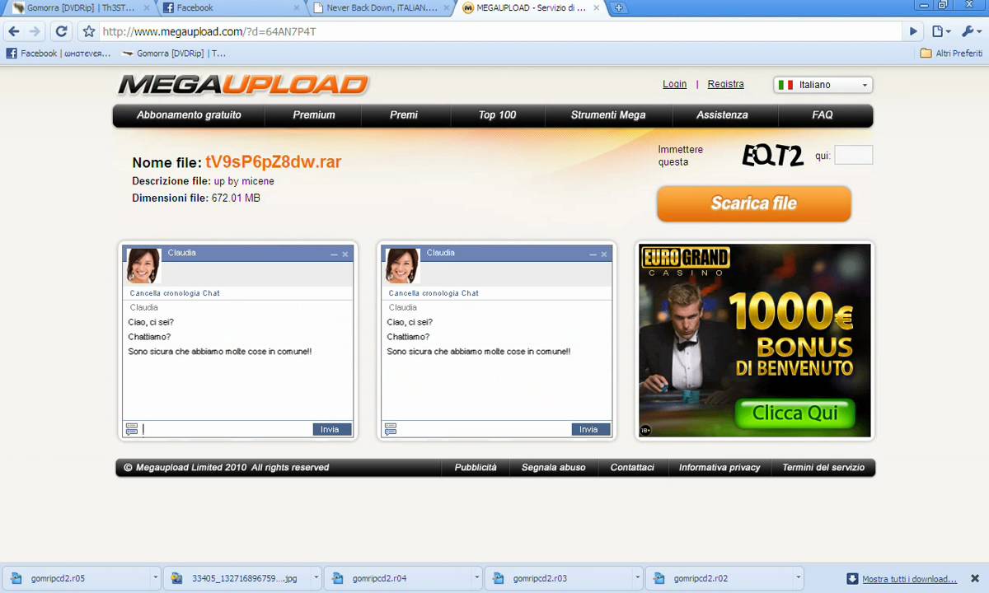Click the captcha image EQT2
The height and width of the screenshot is (593, 989).
pos(772,156)
